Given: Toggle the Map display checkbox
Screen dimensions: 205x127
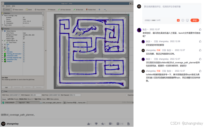Looking at the screenshot, I should (x=24, y=48).
